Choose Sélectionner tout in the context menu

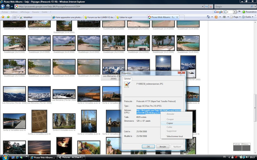pyautogui.click(x=176, y=136)
